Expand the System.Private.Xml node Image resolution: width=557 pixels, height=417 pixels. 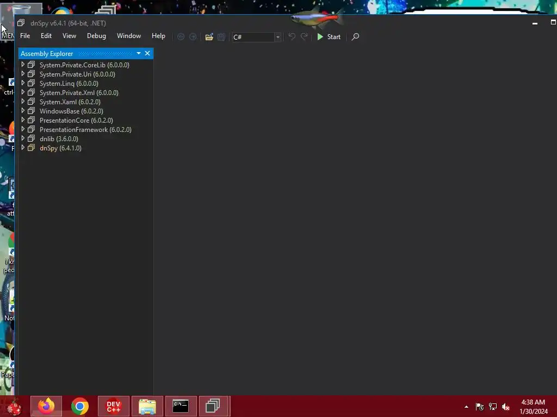pos(23,92)
